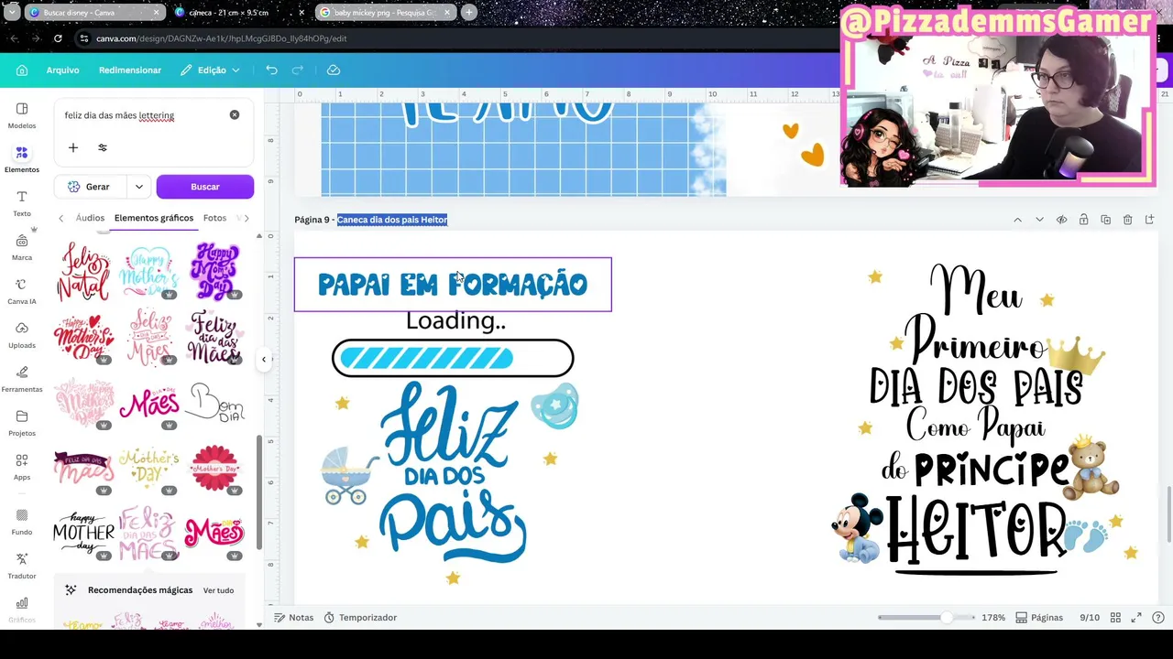The height and width of the screenshot is (659, 1173).
Task: Click the purple Buscar button
Action: (205, 187)
